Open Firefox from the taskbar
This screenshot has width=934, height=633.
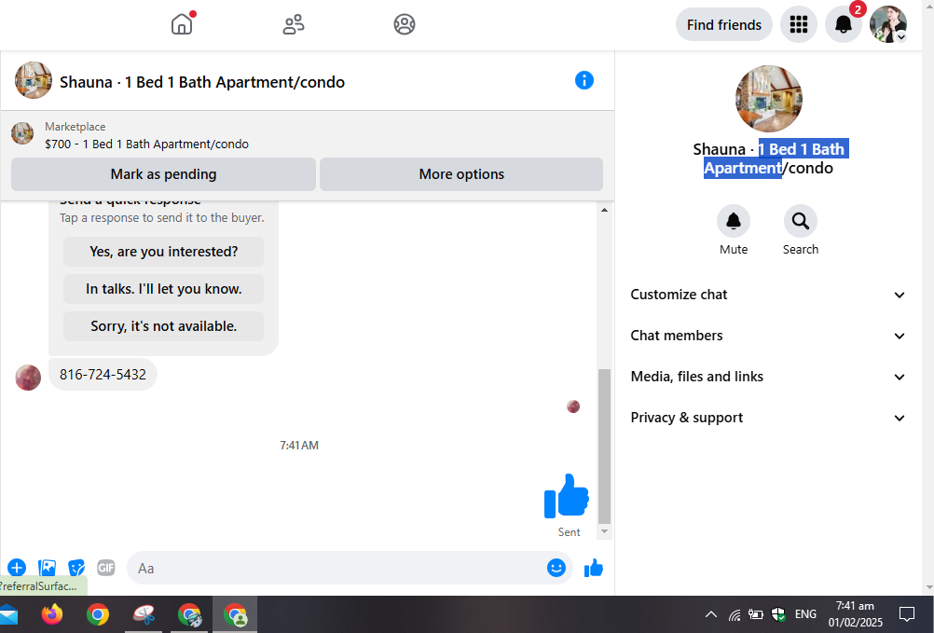52,614
